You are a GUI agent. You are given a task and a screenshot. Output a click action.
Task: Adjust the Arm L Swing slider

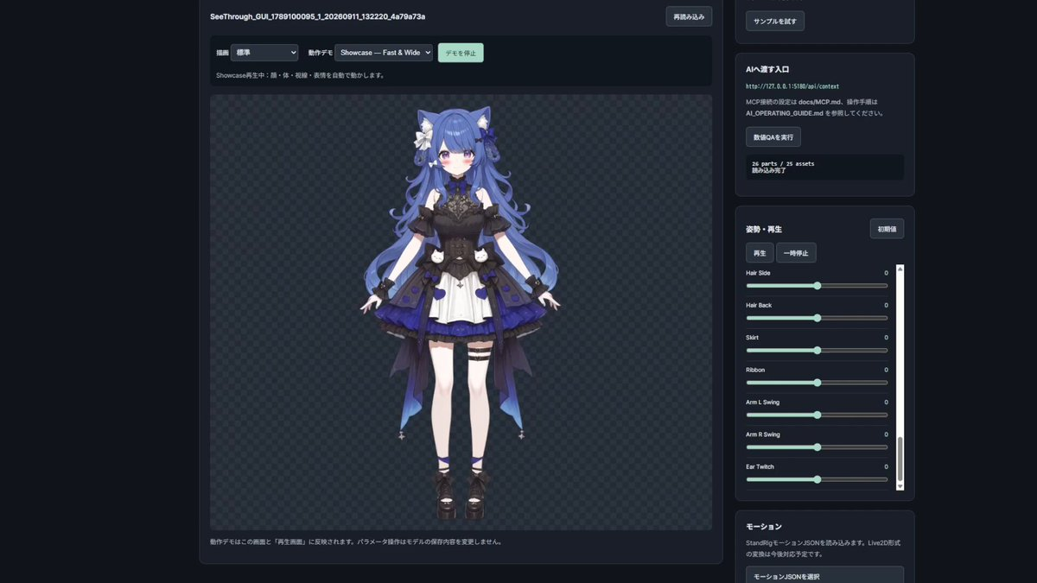click(817, 415)
